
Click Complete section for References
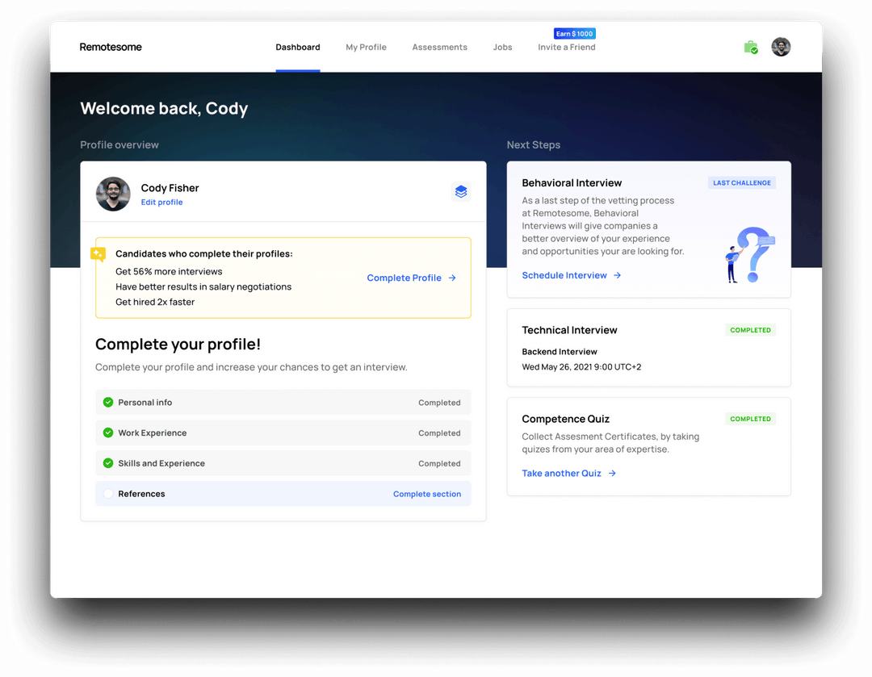(426, 494)
